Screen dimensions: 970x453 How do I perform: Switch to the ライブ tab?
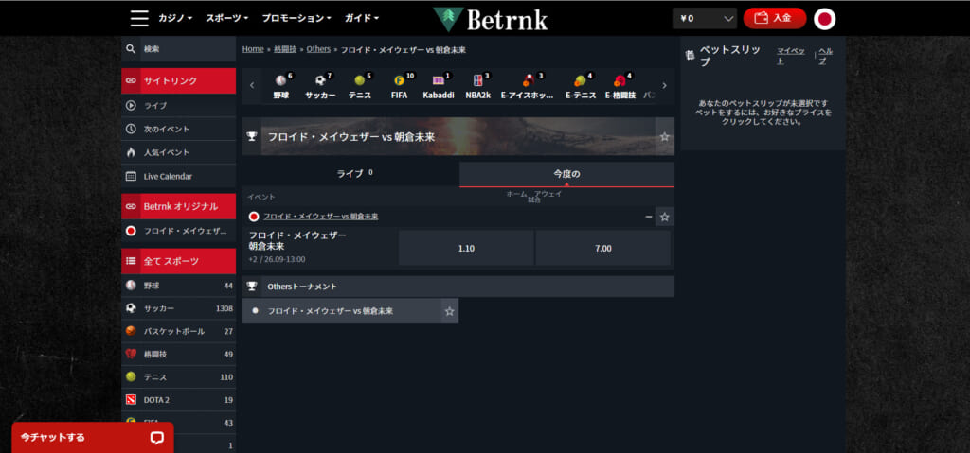point(350,174)
